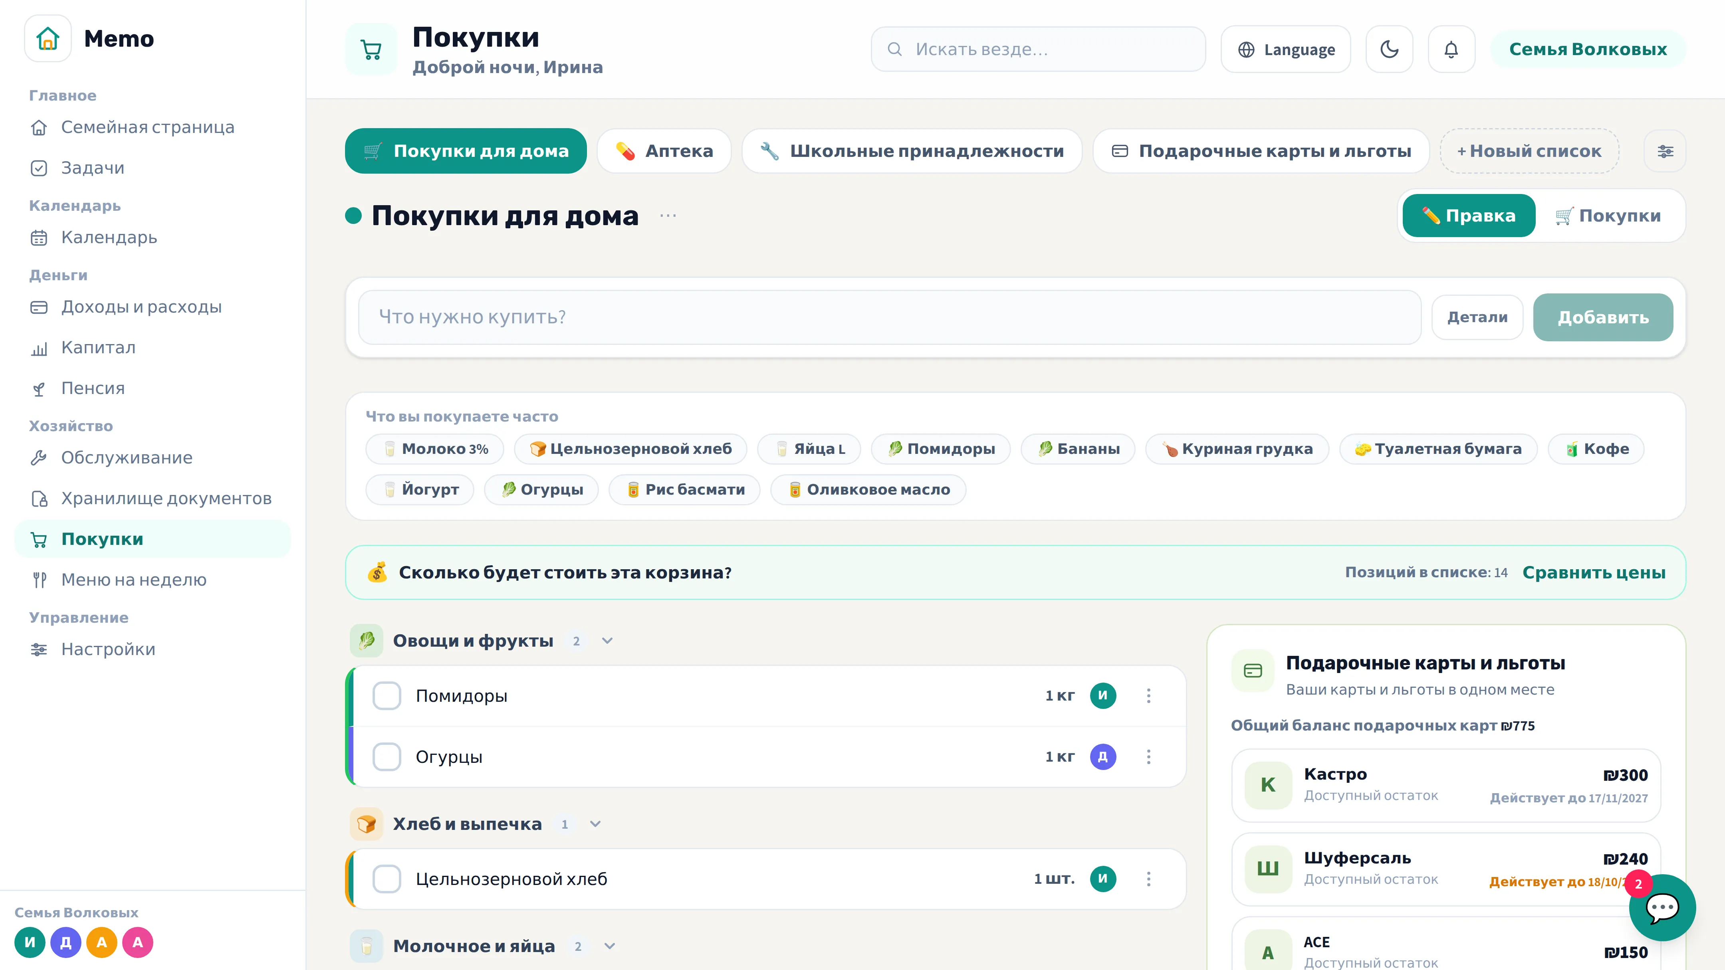
Task: Click shopping cart icon in page header
Action: tap(371, 49)
